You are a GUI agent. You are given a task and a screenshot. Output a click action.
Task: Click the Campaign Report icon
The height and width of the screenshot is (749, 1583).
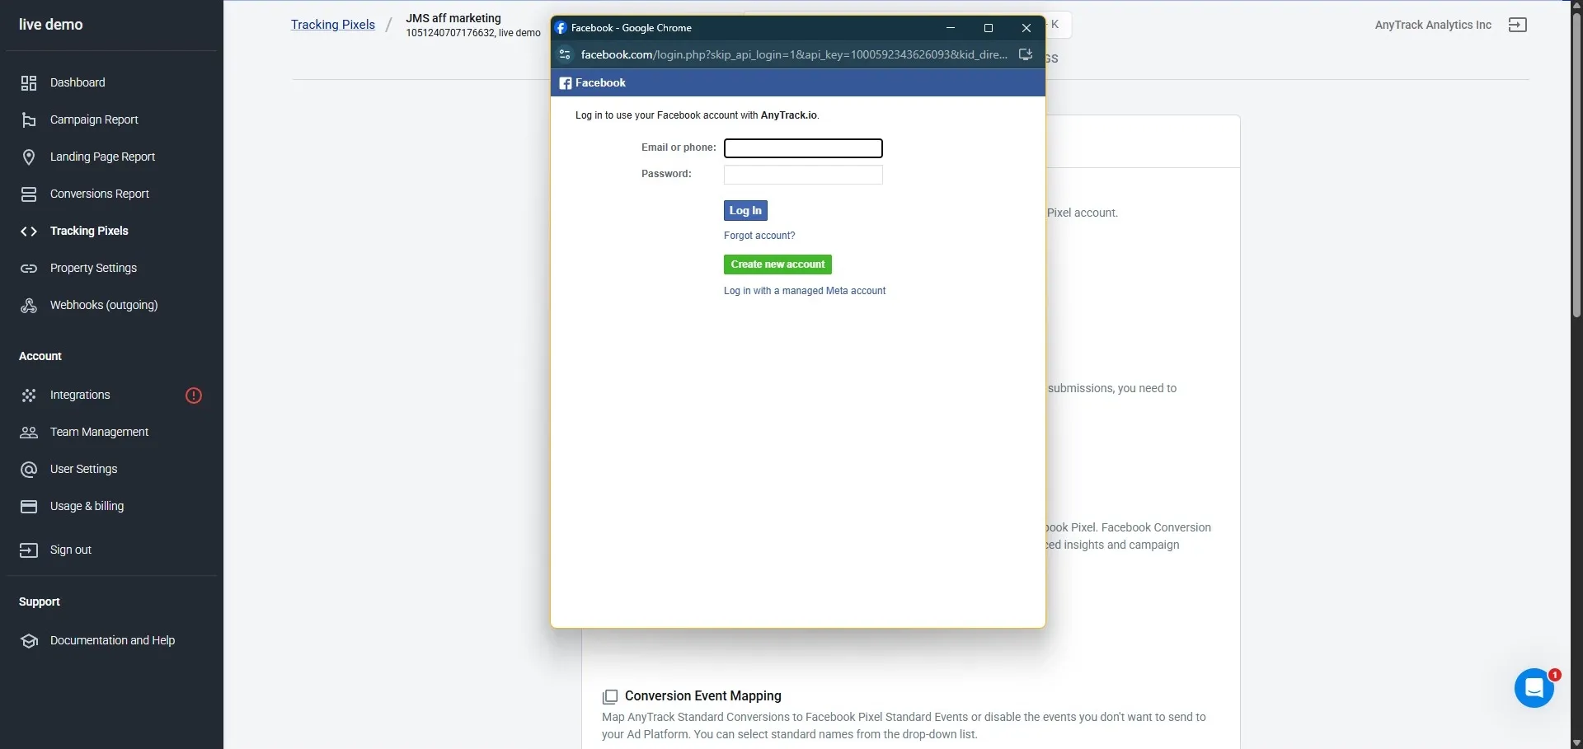[x=29, y=120]
